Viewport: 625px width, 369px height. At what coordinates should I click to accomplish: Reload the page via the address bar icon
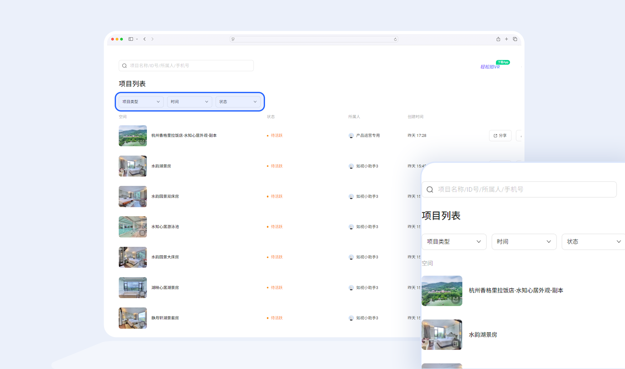(x=395, y=39)
